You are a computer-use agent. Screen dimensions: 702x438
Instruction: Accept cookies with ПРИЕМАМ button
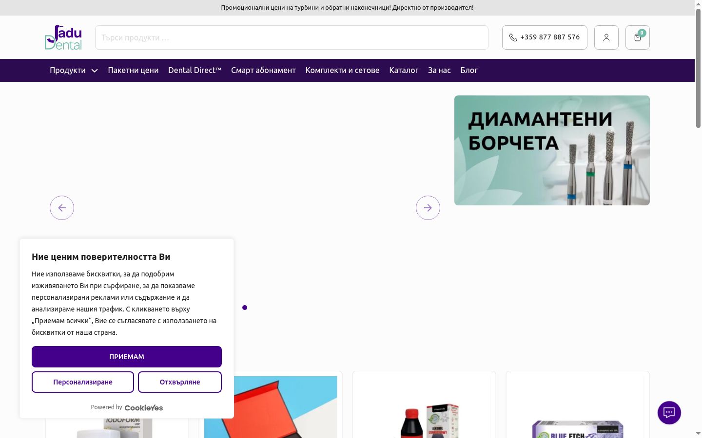(127, 357)
